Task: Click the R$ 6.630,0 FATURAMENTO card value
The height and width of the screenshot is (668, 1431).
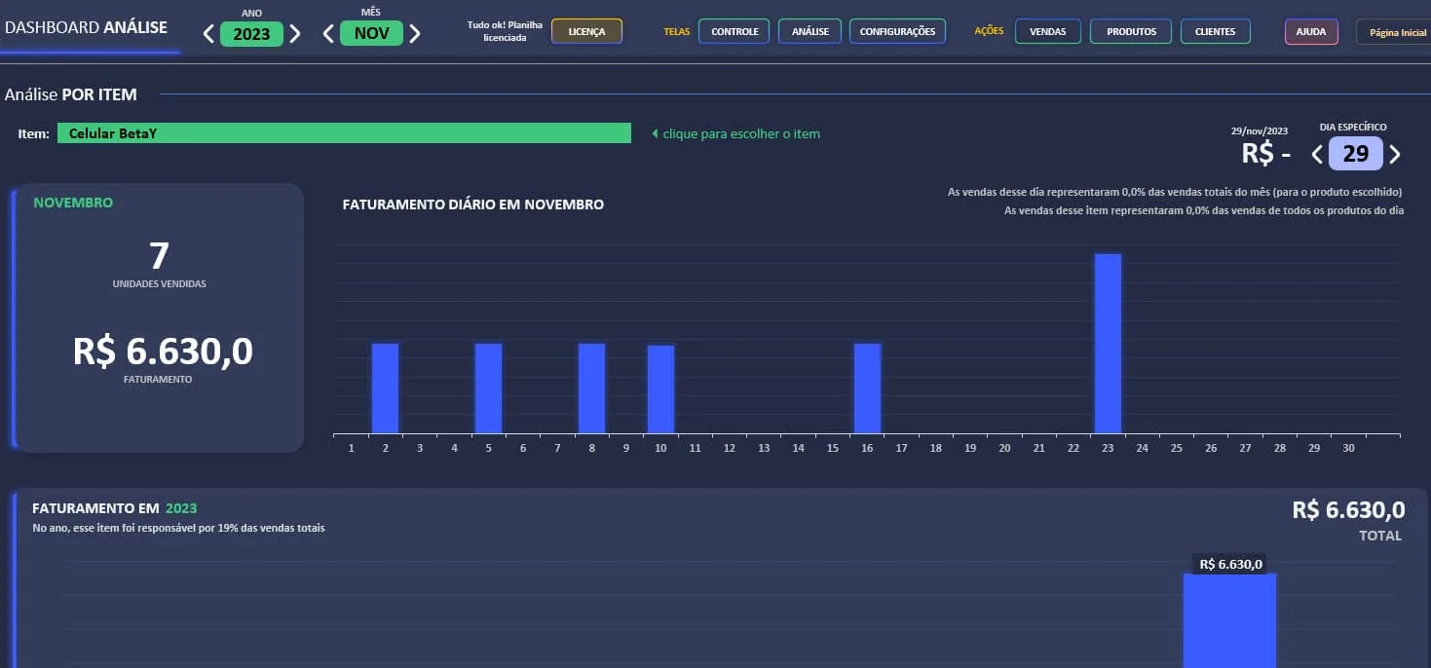Action: 163,352
